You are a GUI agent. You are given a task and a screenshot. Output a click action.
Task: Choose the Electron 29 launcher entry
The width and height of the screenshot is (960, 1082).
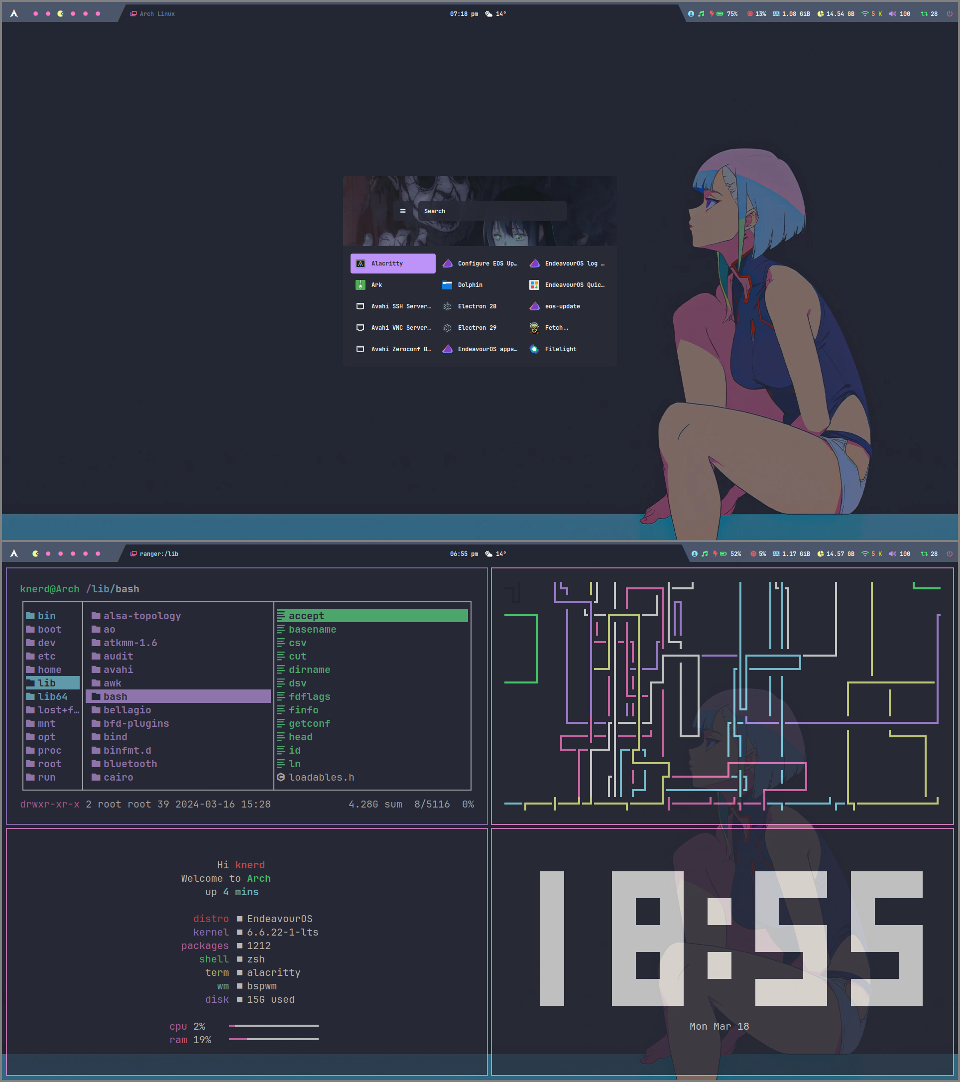pyautogui.click(x=480, y=328)
